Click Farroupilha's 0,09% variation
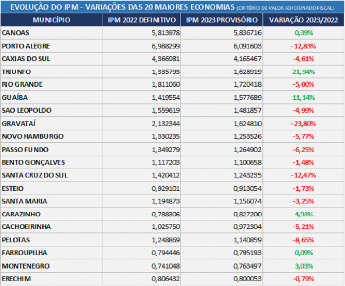Screen dimensions: 345x286 coord(304,253)
